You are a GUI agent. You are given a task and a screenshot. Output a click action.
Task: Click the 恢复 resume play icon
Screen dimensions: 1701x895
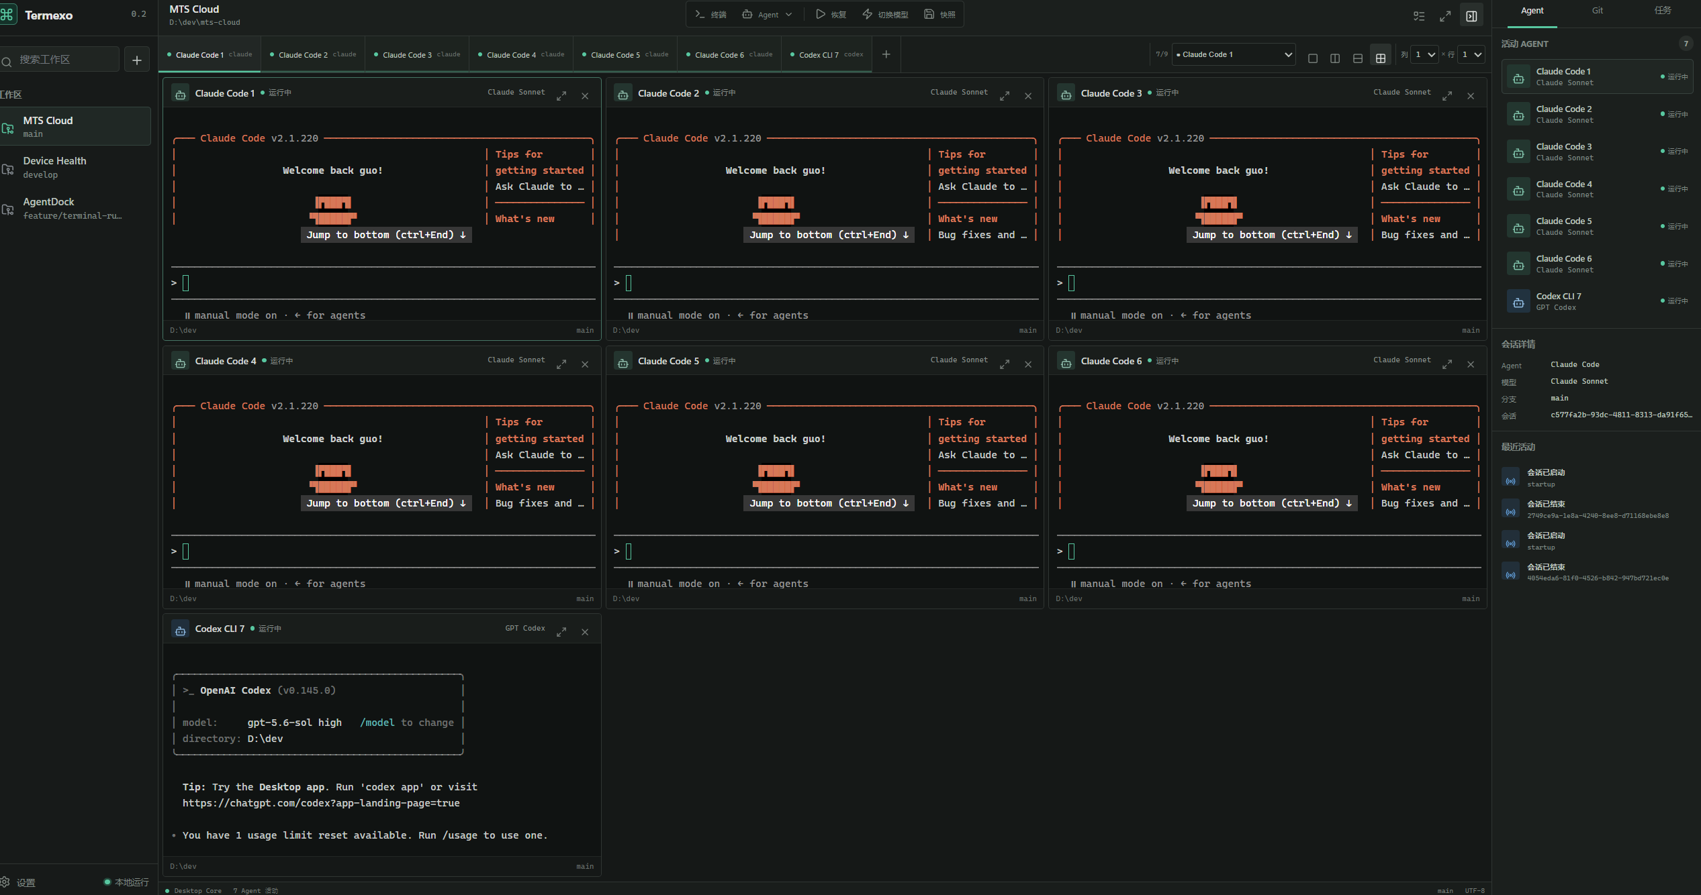click(x=821, y=14)
